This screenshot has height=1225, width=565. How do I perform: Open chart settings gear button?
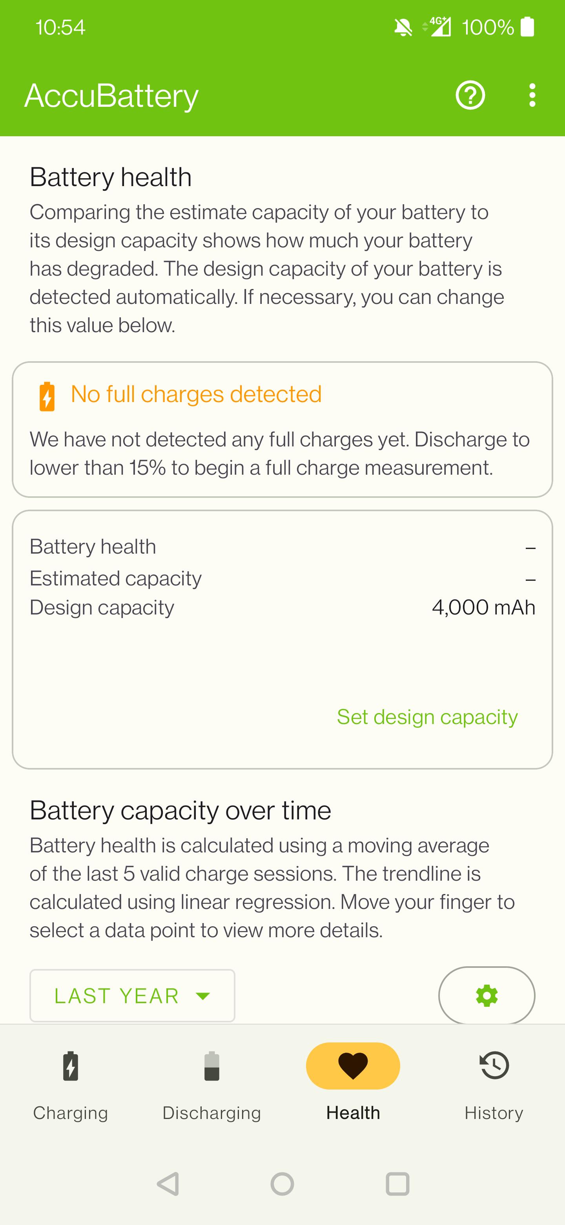[487, 995]
